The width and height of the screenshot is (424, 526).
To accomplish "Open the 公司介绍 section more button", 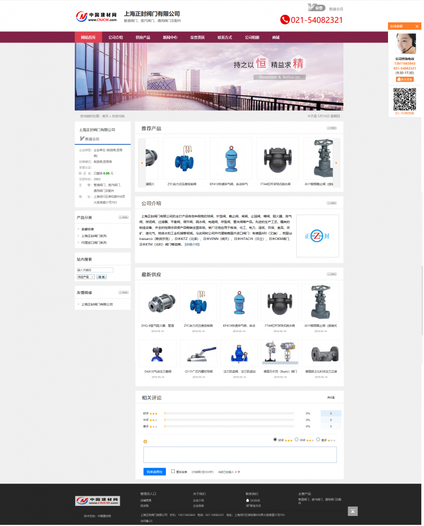I will coord(332,203).
